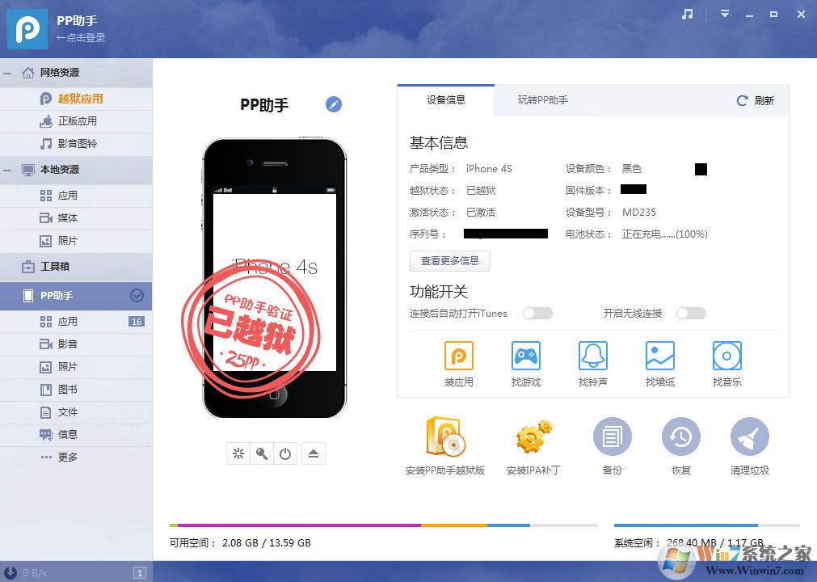
Task: Click the 备份 backup icon
Action: pyautogui.click(x=612, y=436)
